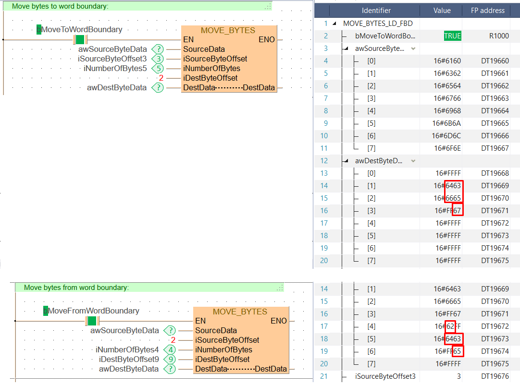Toggle the TRUE value of bMoveToWordBo...
This screenshot has height=385, width=520.
(x=452, y=36)
